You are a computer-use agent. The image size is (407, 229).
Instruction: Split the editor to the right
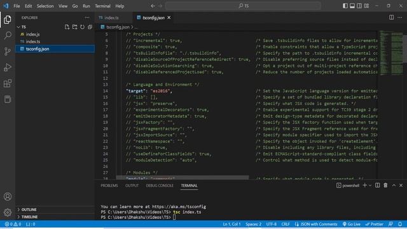tap(392, 17)
